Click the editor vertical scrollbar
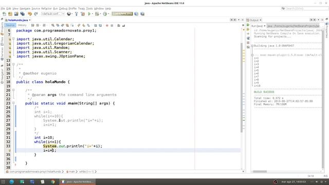Image resolution: width=329 pixels, height=185 pixels. point(242,88)
